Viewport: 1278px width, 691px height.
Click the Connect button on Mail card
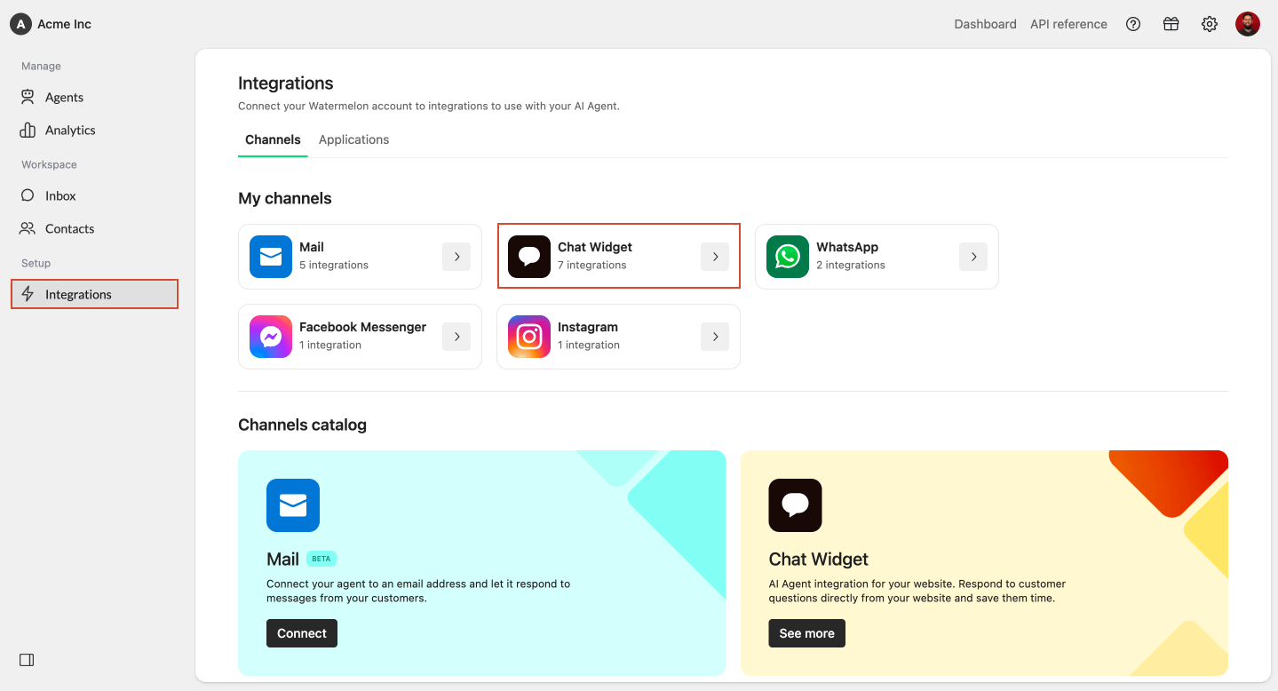302,633
